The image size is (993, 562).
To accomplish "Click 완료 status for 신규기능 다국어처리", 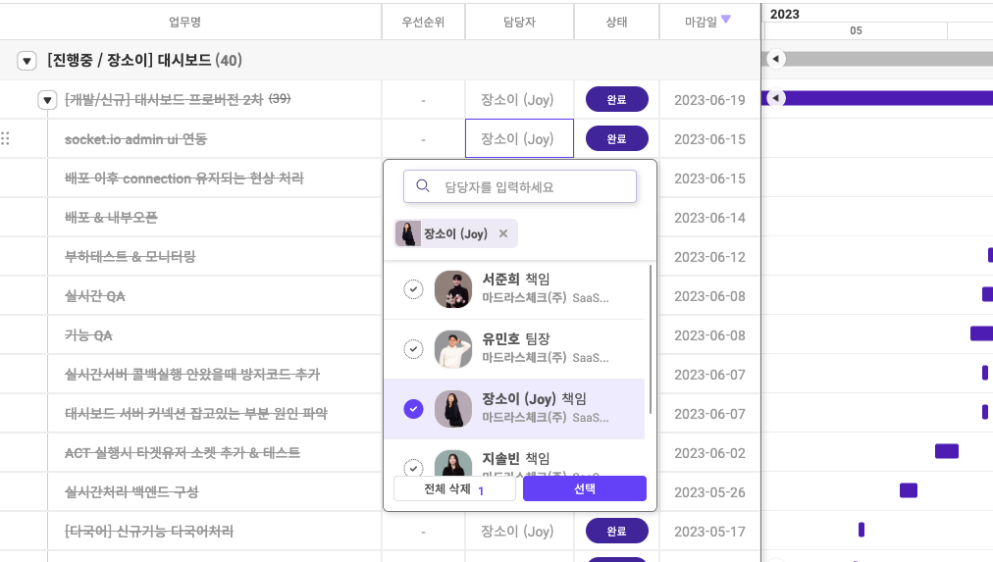I will tap(617, 531).
